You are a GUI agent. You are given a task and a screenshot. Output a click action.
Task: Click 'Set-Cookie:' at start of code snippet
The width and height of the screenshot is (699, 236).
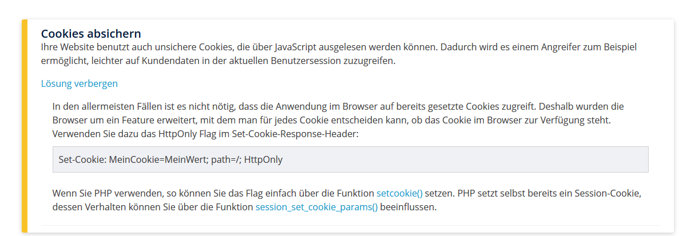(81, 159)
